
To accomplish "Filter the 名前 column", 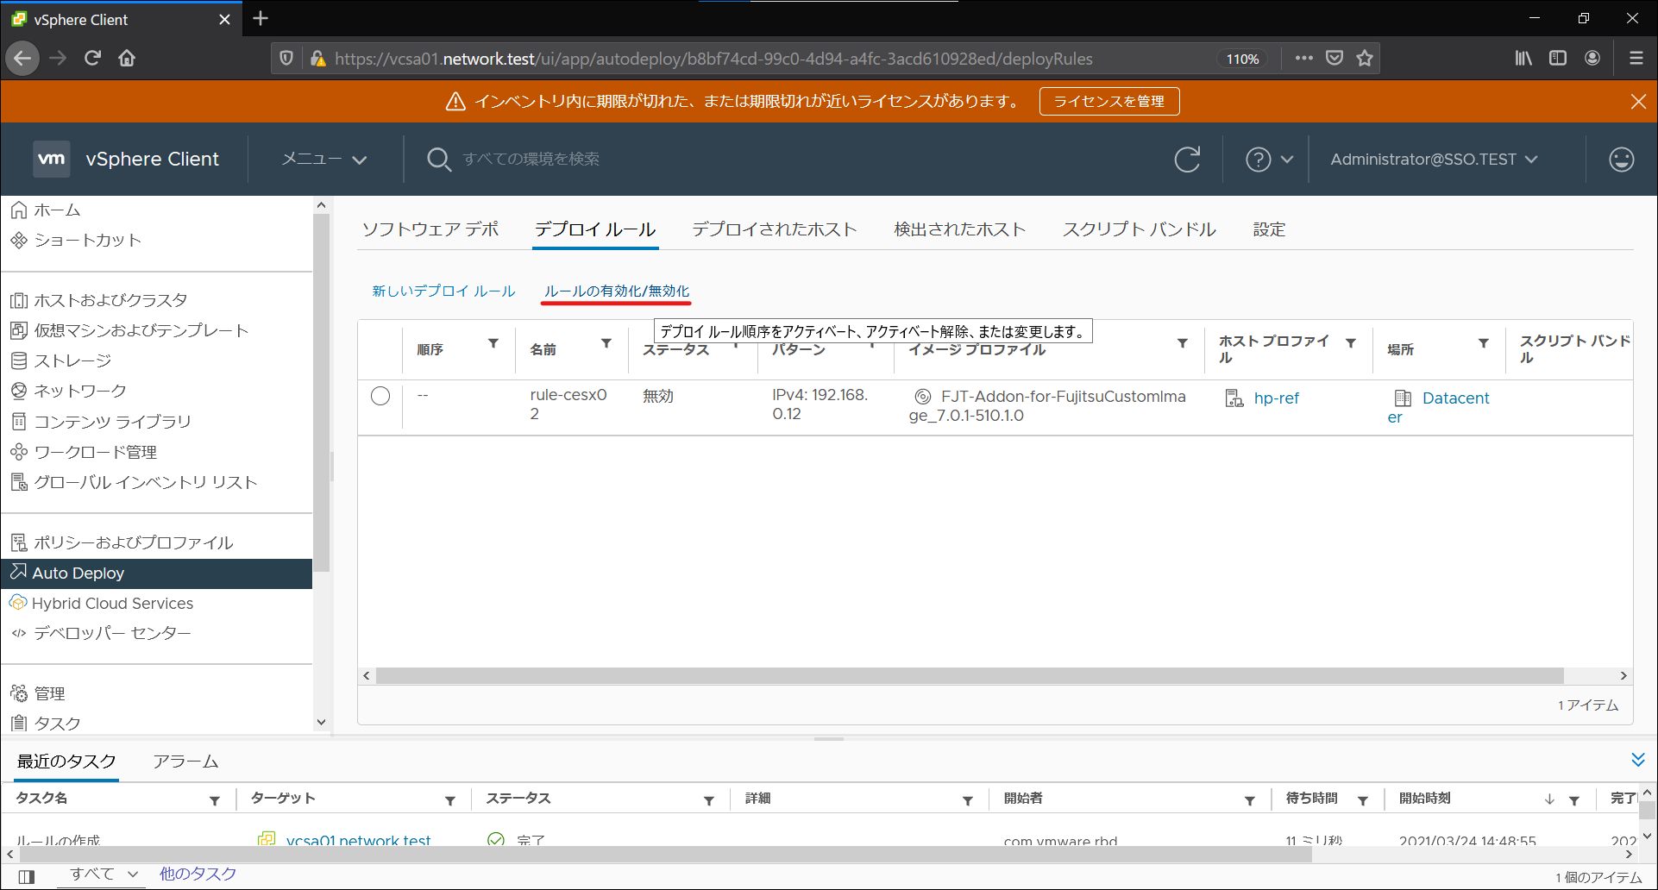I will pyautogui.click(x=606, y=343).
